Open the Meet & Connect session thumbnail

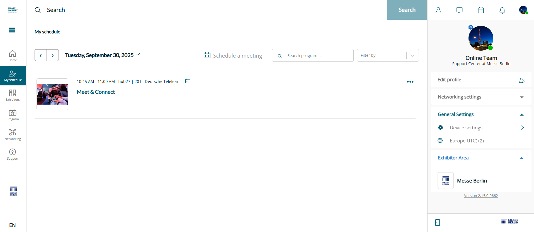pyautogui.click(x=52, y=94)
